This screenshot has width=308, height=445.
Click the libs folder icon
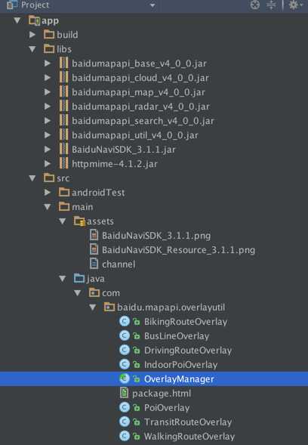click(49, 49)
